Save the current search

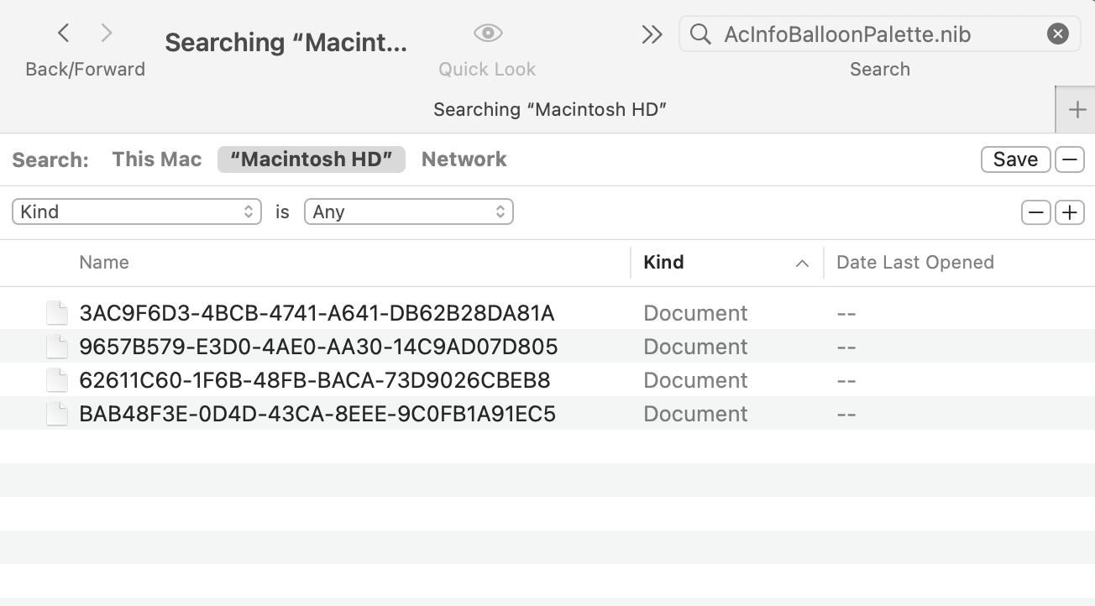click(1015, 159)
